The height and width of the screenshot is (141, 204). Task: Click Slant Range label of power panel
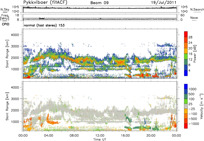tap(7, 54)
